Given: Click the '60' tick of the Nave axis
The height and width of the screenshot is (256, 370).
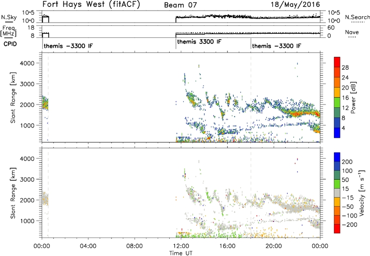Looking at the screenshot, I should click(x=331, y=28).
